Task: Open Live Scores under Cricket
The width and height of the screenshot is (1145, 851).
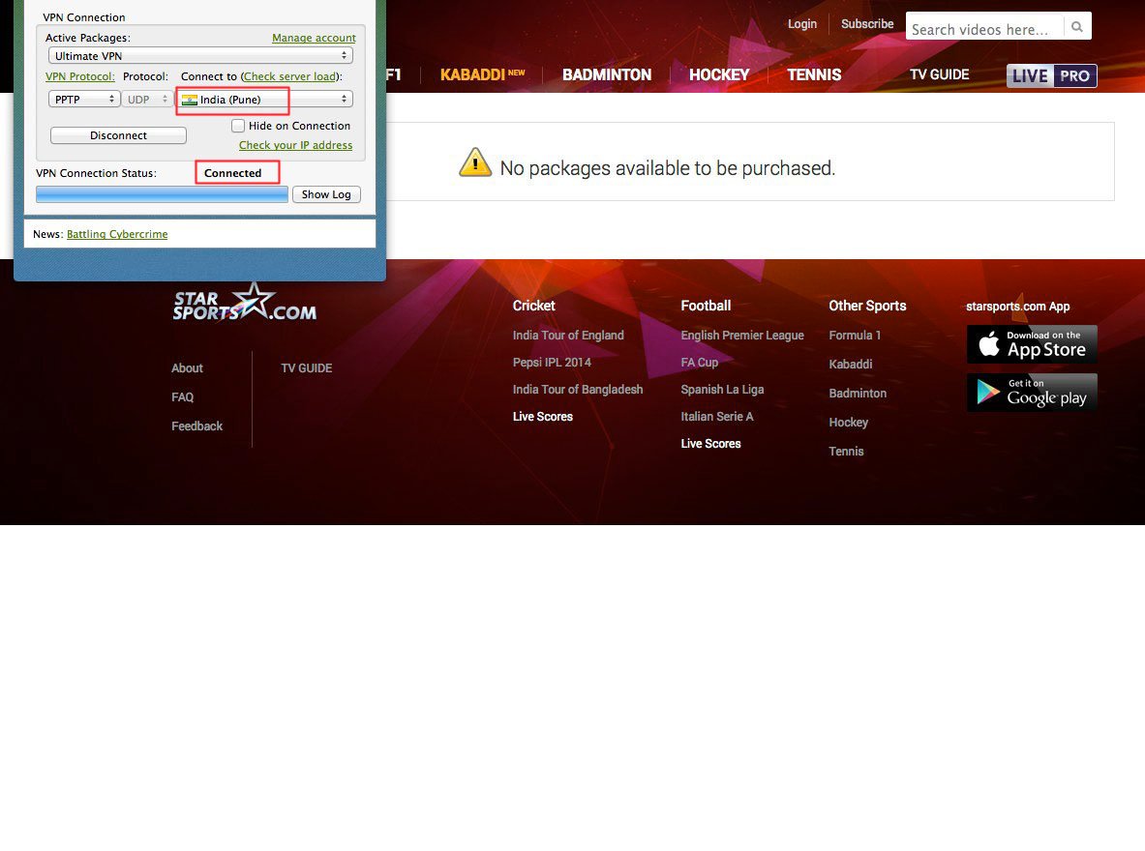Action: click(x=543, y=417)
